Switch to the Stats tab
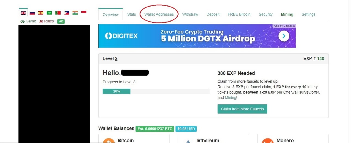The image size is (351, 143). click(132, 14)
